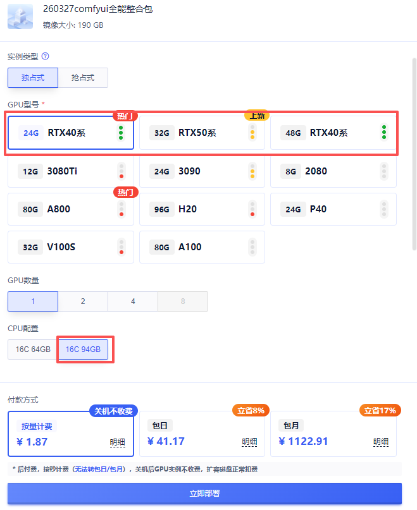Click the 260327comfyui image thumbnail icon
The height and width of the screenshot is (510, 417).
coord(22,17)
